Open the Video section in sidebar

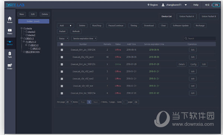(10, 32)
